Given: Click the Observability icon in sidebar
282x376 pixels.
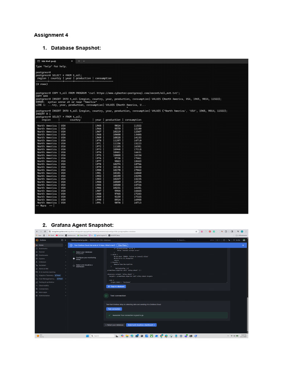Looking at the screenshot, I should 37,286.
